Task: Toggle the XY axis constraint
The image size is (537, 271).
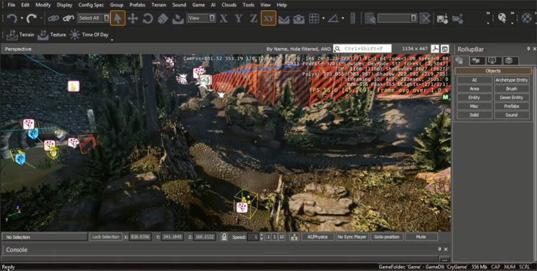Action: point(268,19)
